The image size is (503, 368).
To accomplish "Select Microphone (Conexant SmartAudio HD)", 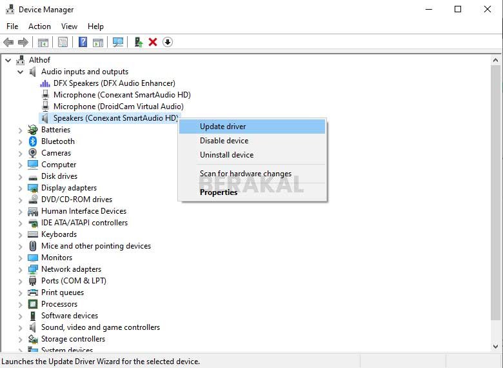I will (122, 95).
